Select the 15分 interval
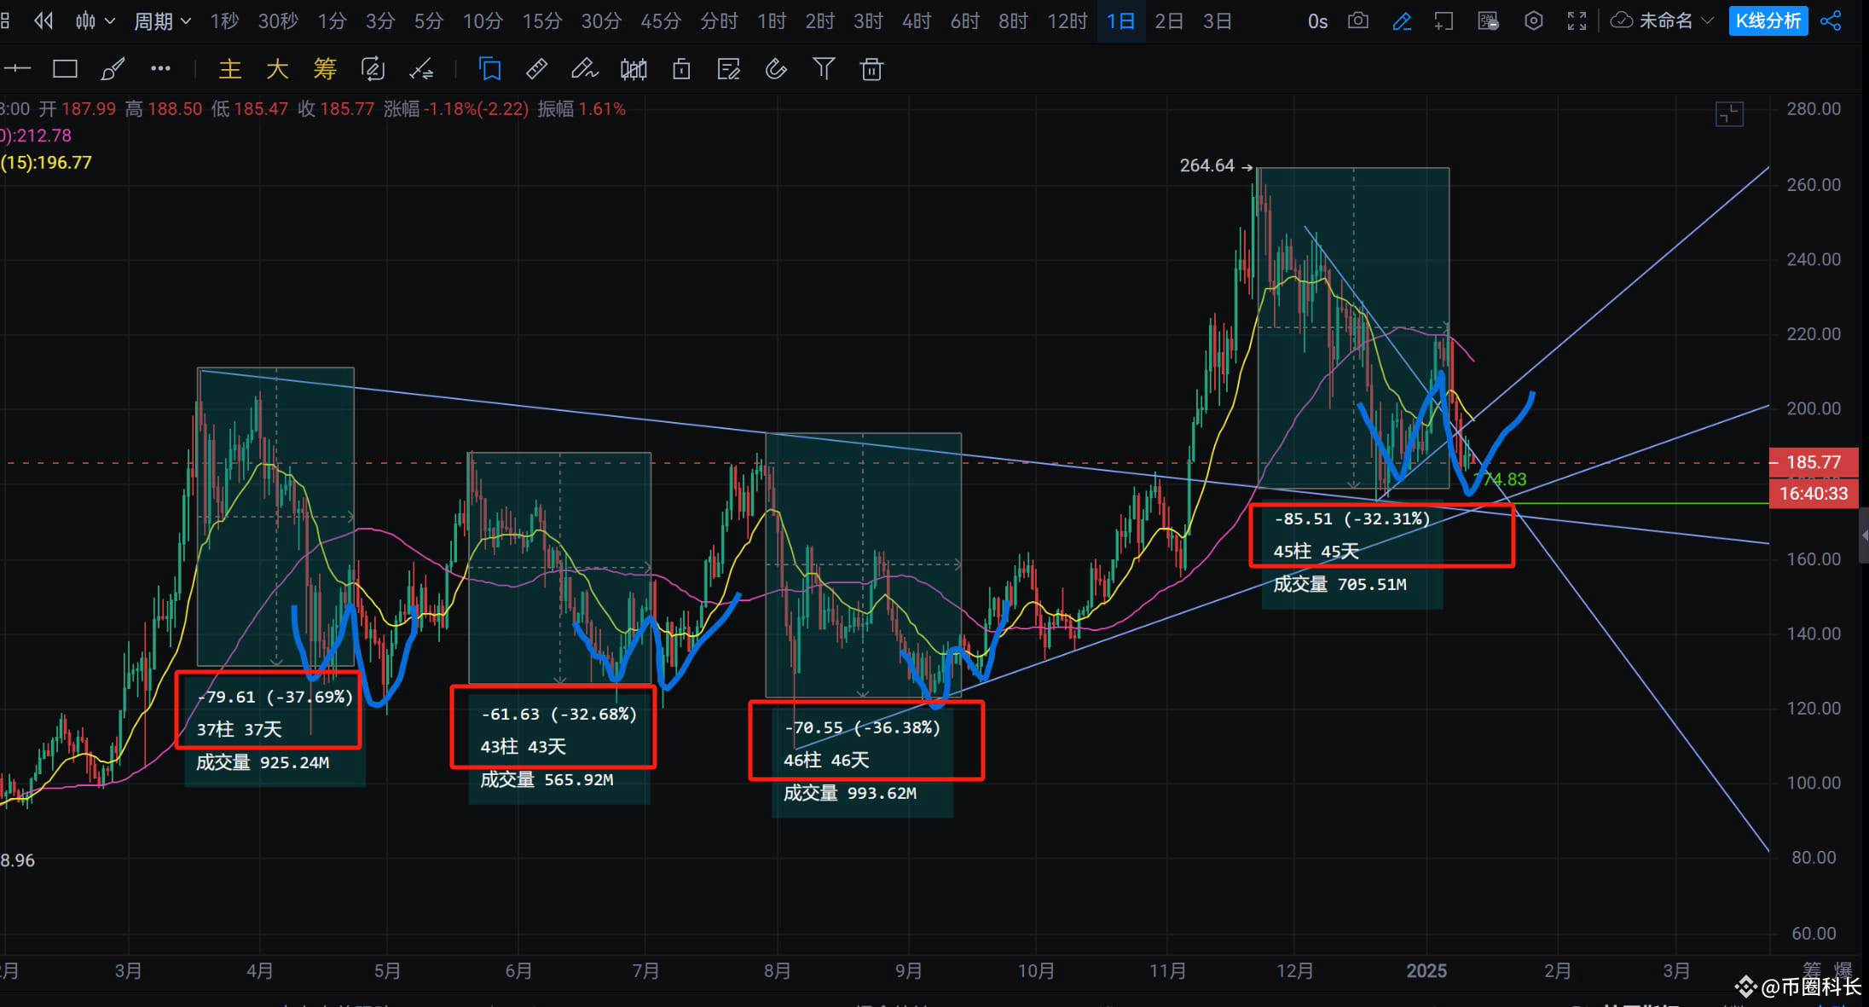 (x=542, y=20)
